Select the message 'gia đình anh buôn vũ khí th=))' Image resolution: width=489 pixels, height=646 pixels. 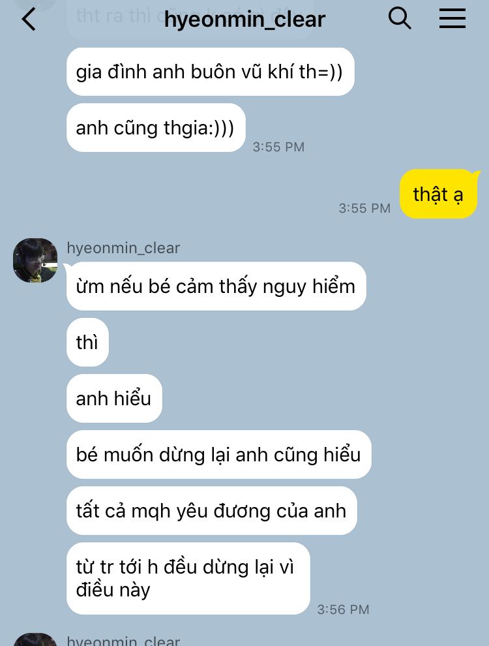pos(211,72)
